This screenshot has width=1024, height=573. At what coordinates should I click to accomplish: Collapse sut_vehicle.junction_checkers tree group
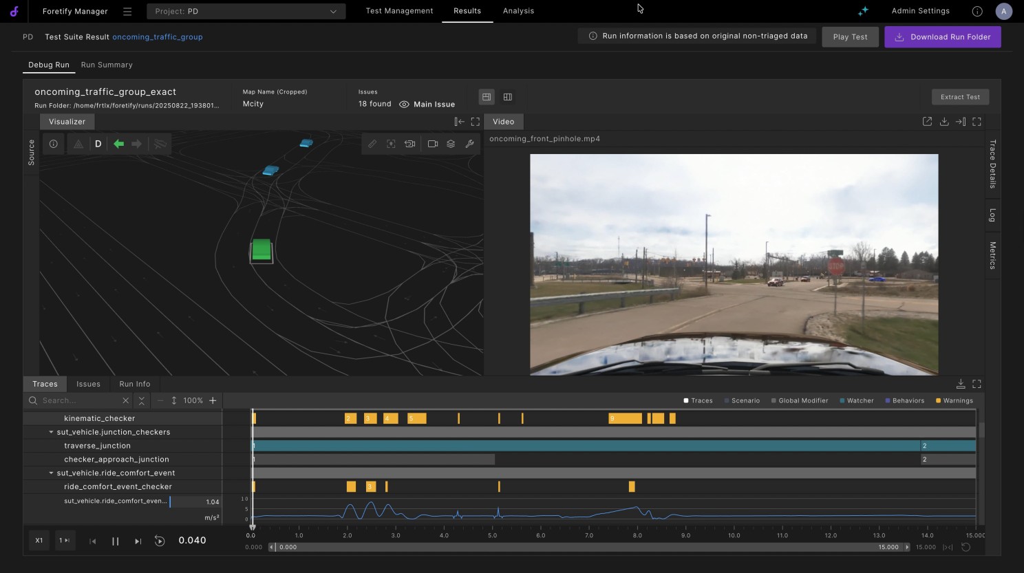click(x=51, y=432)
